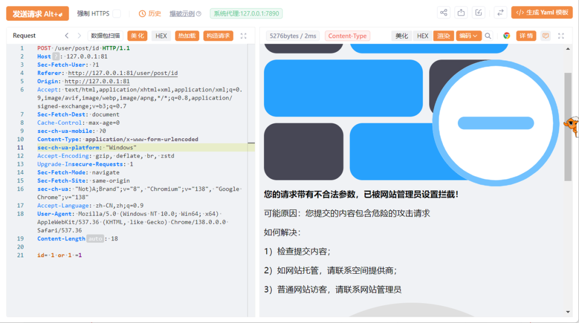The width and height of the screenshot is (579, 323).
Task: Beautify the request with orange button
Action: coord(137,36)
